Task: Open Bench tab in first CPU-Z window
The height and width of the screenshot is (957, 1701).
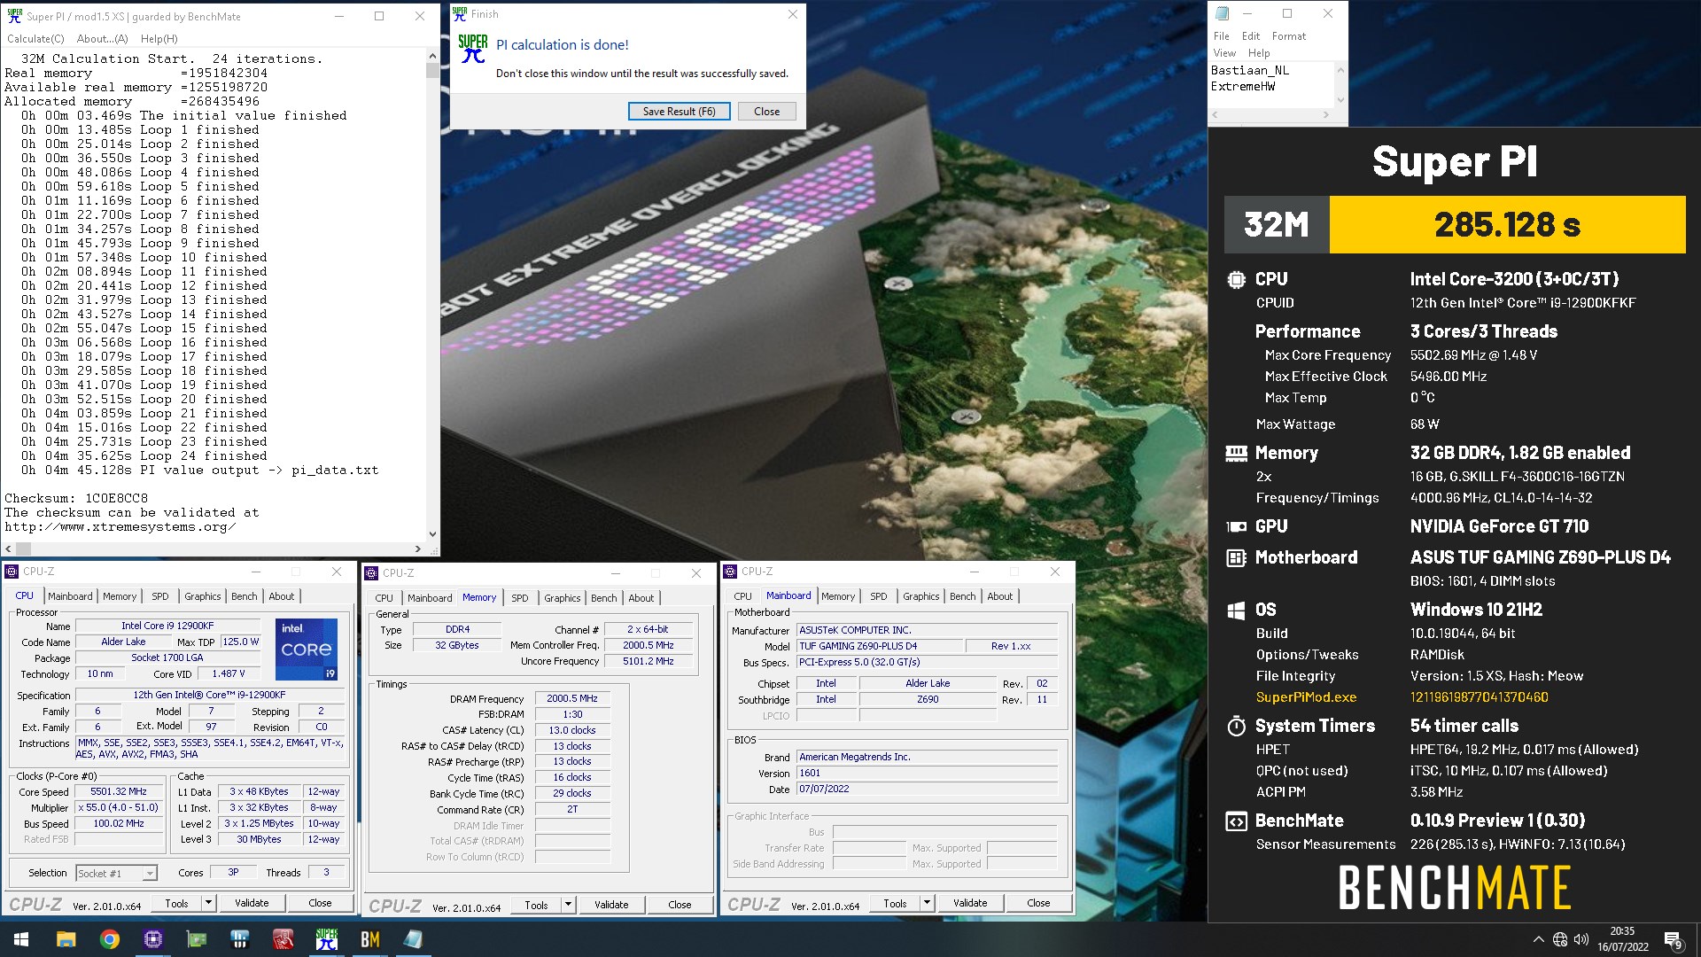Action: point(245,596)
